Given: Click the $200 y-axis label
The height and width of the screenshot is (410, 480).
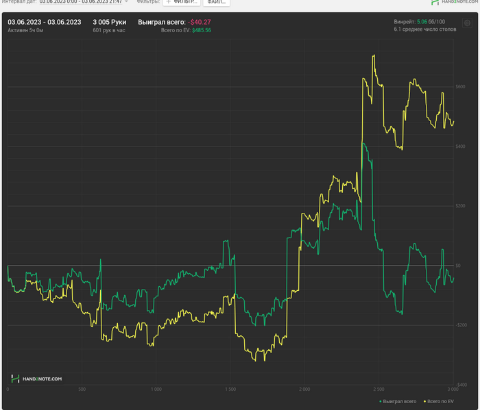Looking at the screenshot, I should (460, 206).
